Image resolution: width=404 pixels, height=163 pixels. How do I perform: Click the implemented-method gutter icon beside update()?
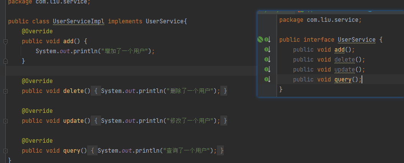267,69
